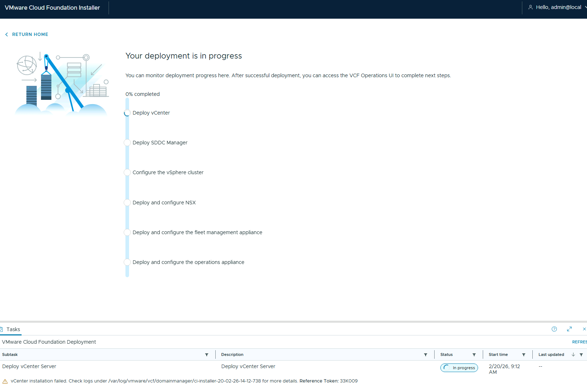Click the back chevron next to RETURN HOME
The width and height of the screenshot is (587, 385).
6,34
